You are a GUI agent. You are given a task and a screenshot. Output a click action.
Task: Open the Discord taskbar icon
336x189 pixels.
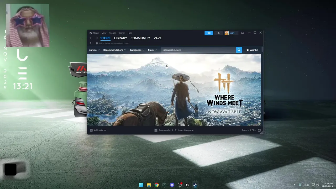click(172, 185)
